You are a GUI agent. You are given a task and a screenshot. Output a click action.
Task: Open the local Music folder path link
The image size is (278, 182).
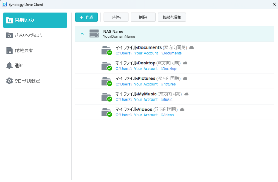[144, 99]
